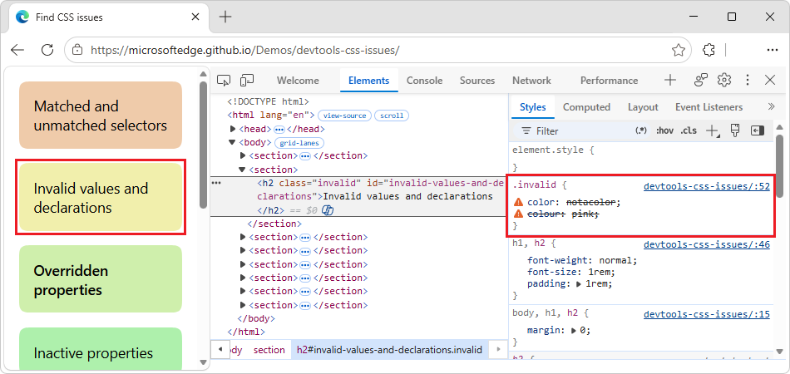This screenshot has width=790, height=374.
Task: Switch to the Console tab
Action: click(x=424, y=81)
